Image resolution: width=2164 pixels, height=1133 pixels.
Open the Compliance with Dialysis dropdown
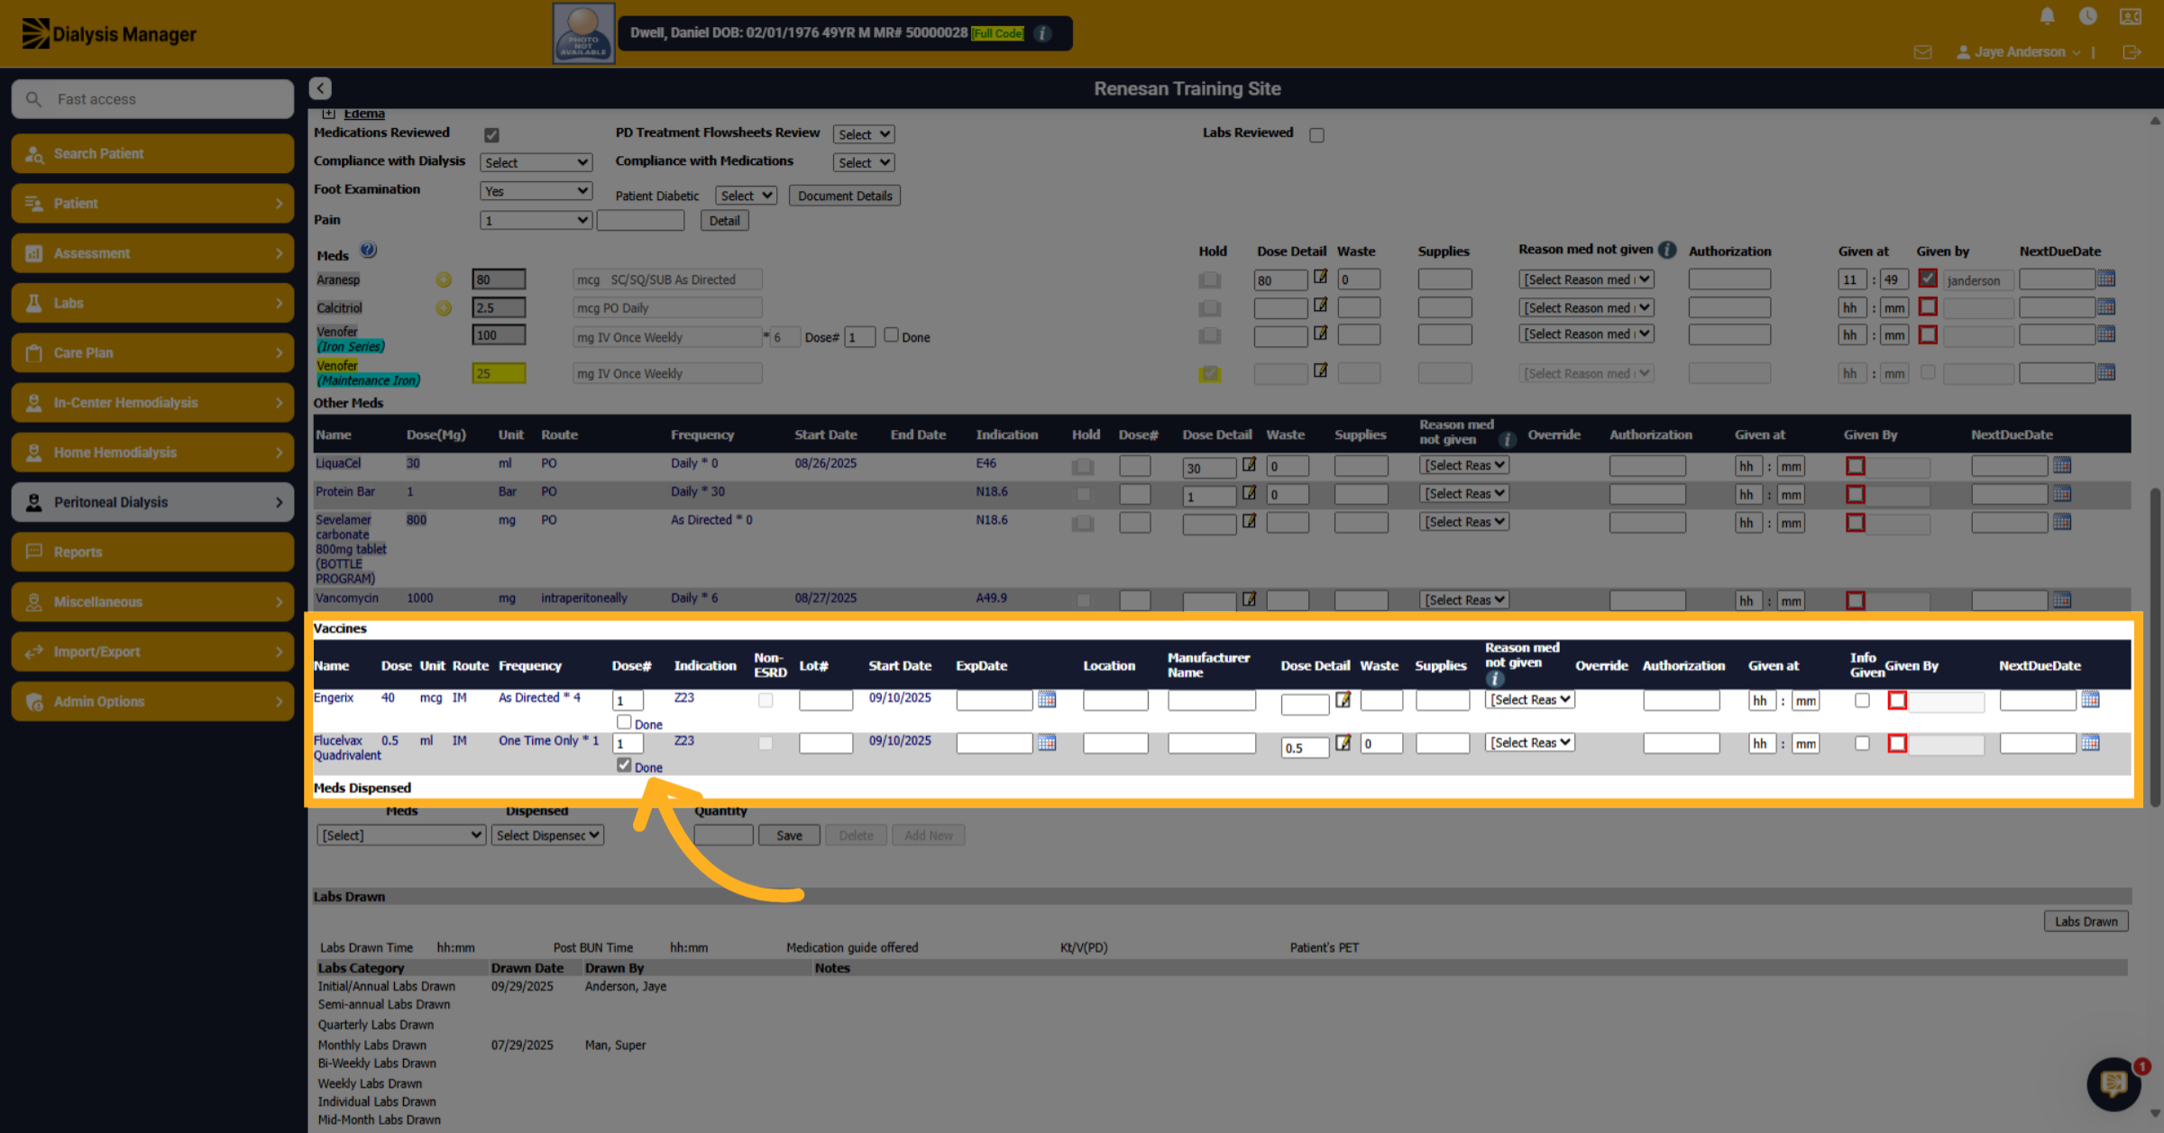tap(536, 163)
